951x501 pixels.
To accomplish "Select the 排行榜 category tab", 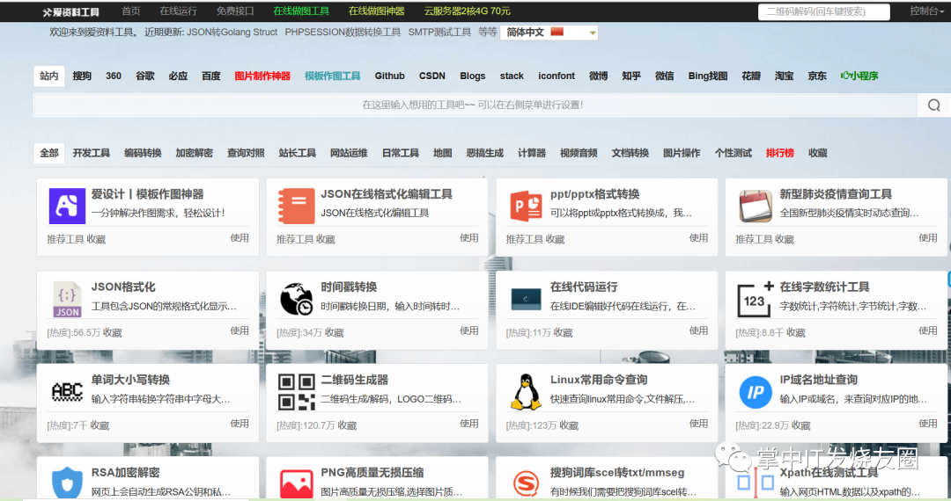I will (x=780, y=153).
